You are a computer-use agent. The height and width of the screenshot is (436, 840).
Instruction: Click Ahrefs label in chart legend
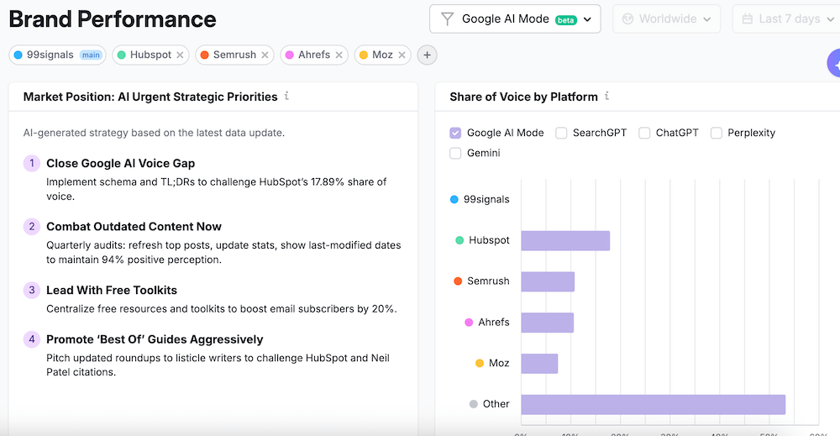[x=494, y=322]
